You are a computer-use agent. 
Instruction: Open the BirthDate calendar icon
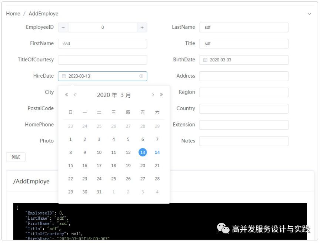click(x=205, y=60)
